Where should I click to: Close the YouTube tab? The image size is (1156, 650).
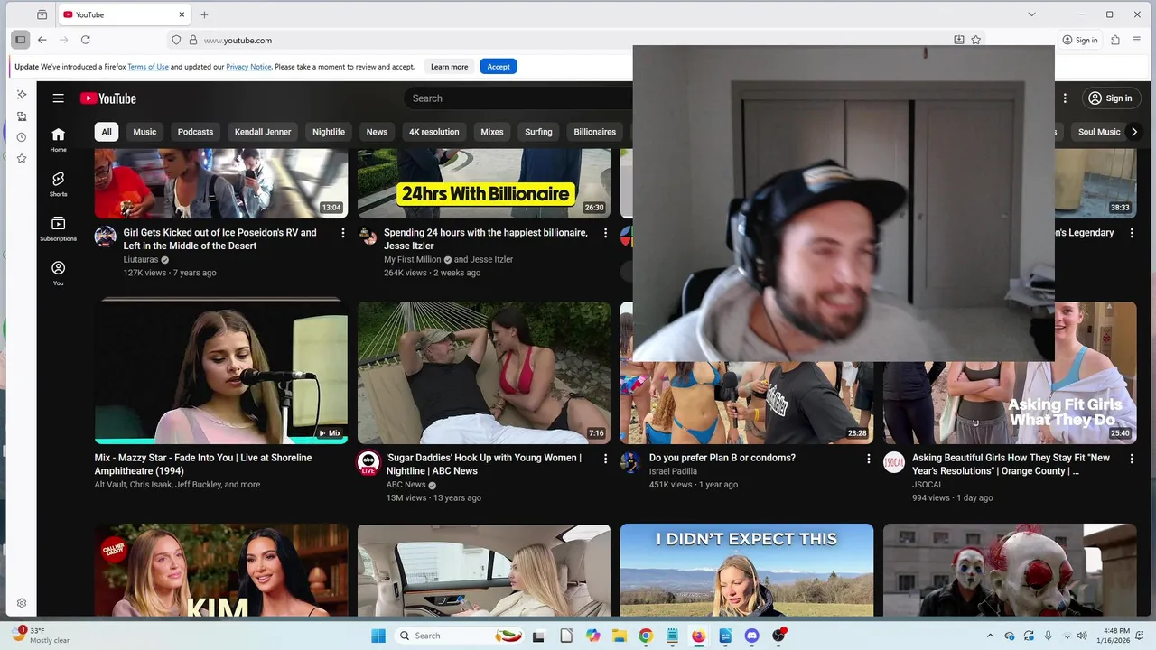click(x=182, y=14)
